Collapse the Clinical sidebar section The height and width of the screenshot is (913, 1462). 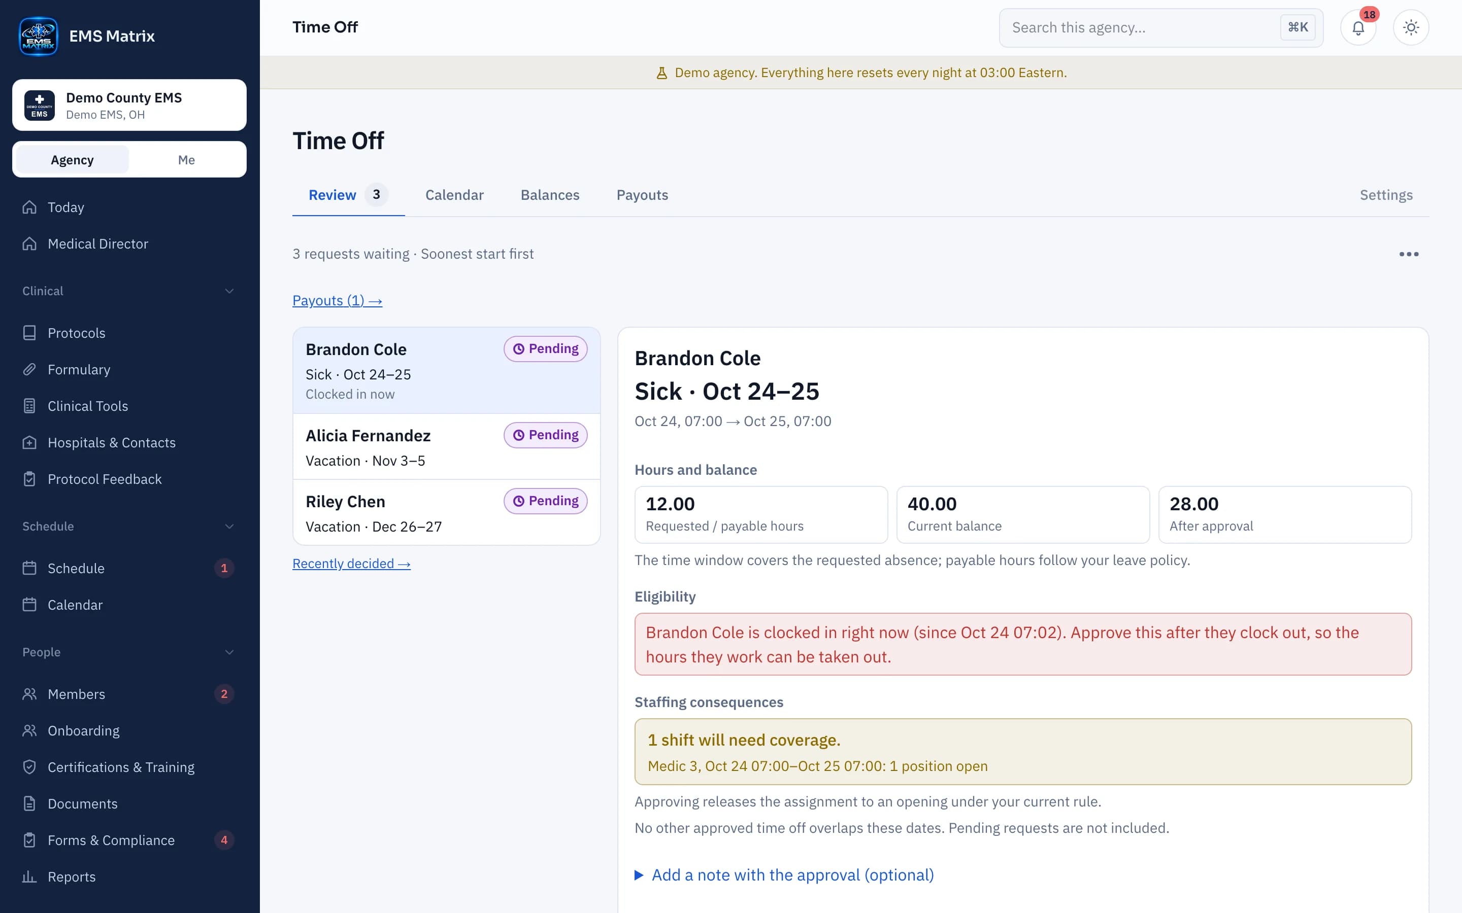tap(229, 291)
